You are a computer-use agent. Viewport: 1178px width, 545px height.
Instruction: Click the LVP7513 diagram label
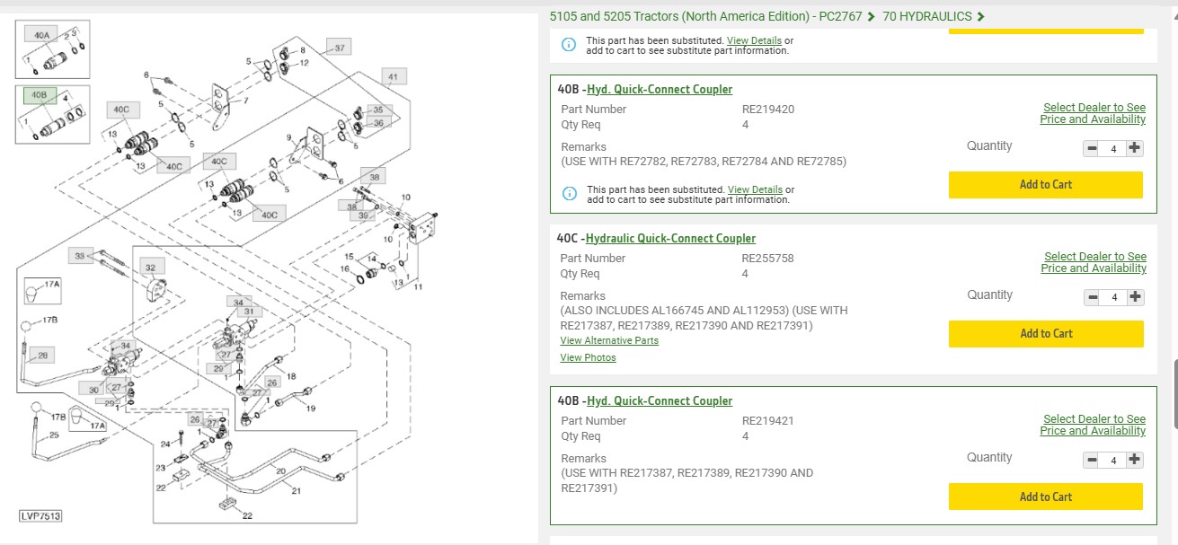point(41,516)
